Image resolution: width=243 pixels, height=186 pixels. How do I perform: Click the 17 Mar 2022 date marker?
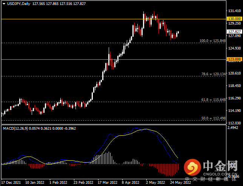tap(108, 183)
